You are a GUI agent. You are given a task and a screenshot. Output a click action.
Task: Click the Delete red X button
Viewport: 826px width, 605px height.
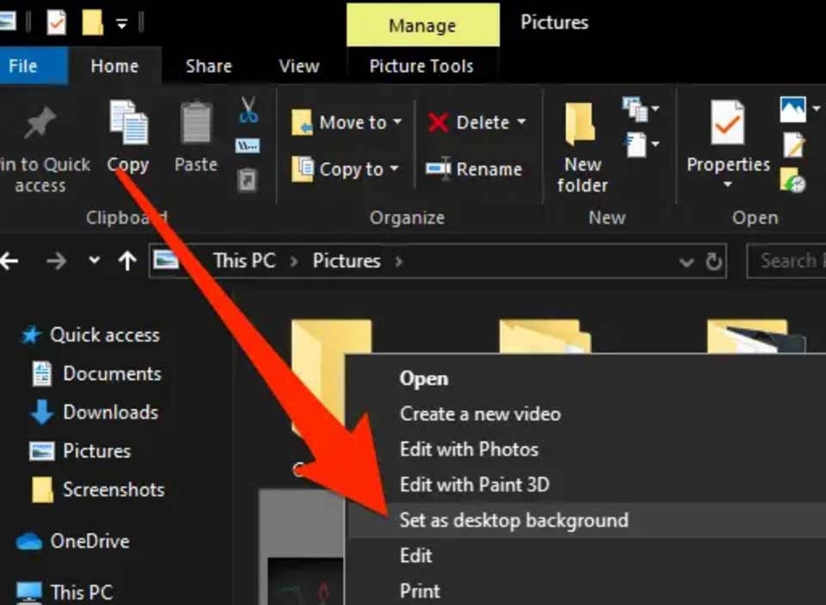(468, 123)
